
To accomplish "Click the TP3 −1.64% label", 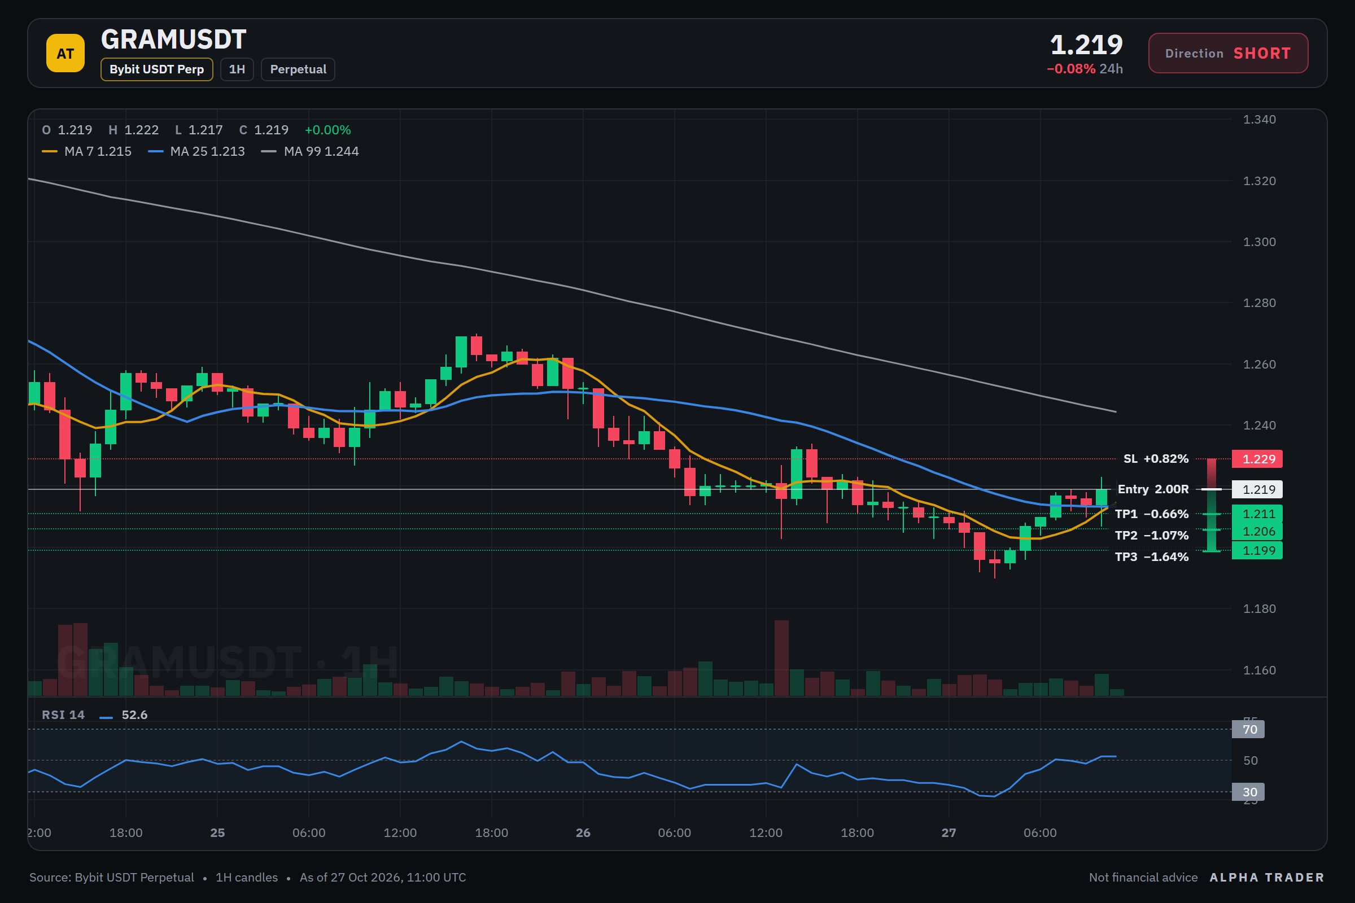I will coord(1152,557).
